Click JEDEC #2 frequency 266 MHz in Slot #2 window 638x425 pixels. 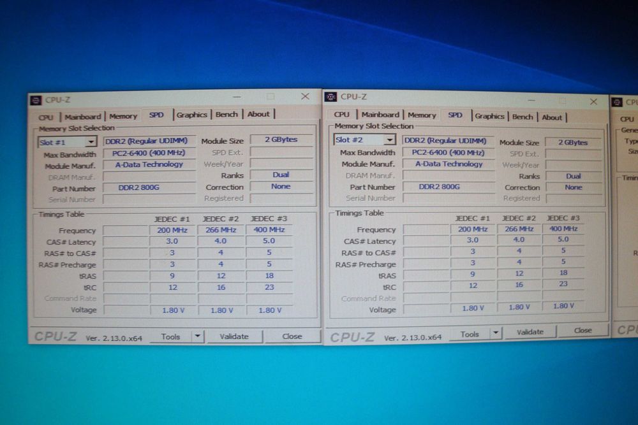coord(519,229)
